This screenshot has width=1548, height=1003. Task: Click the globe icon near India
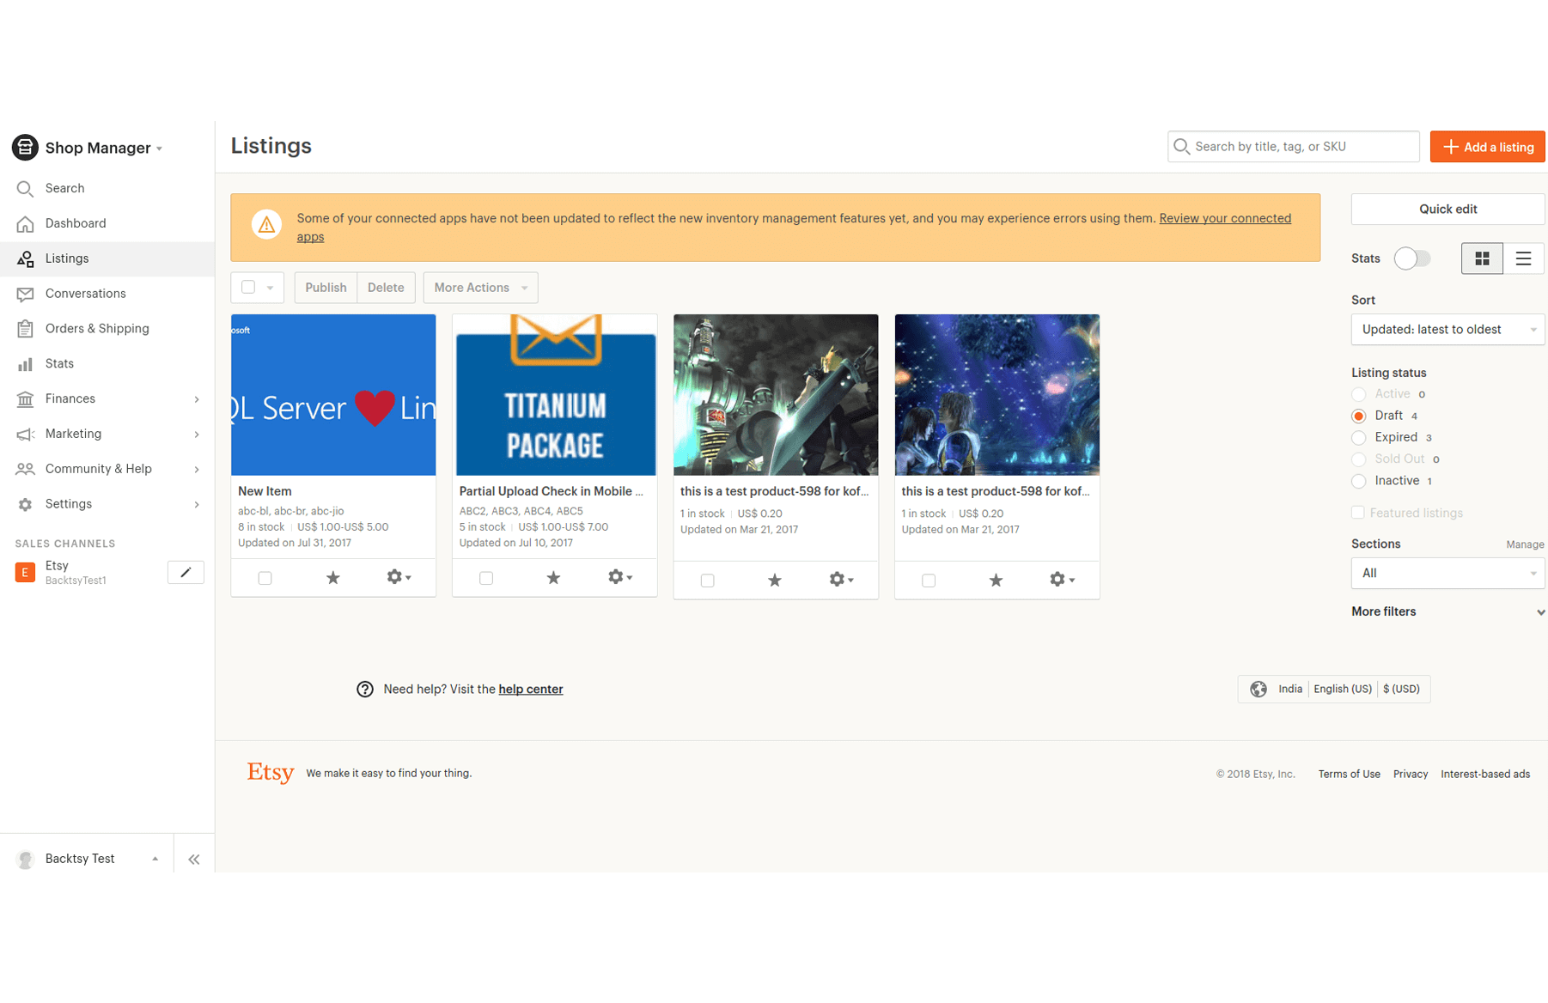click(x=1259, y=689)
